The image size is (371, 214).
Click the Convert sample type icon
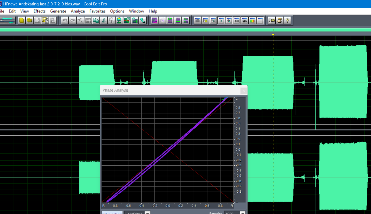[x=143, y=20]
